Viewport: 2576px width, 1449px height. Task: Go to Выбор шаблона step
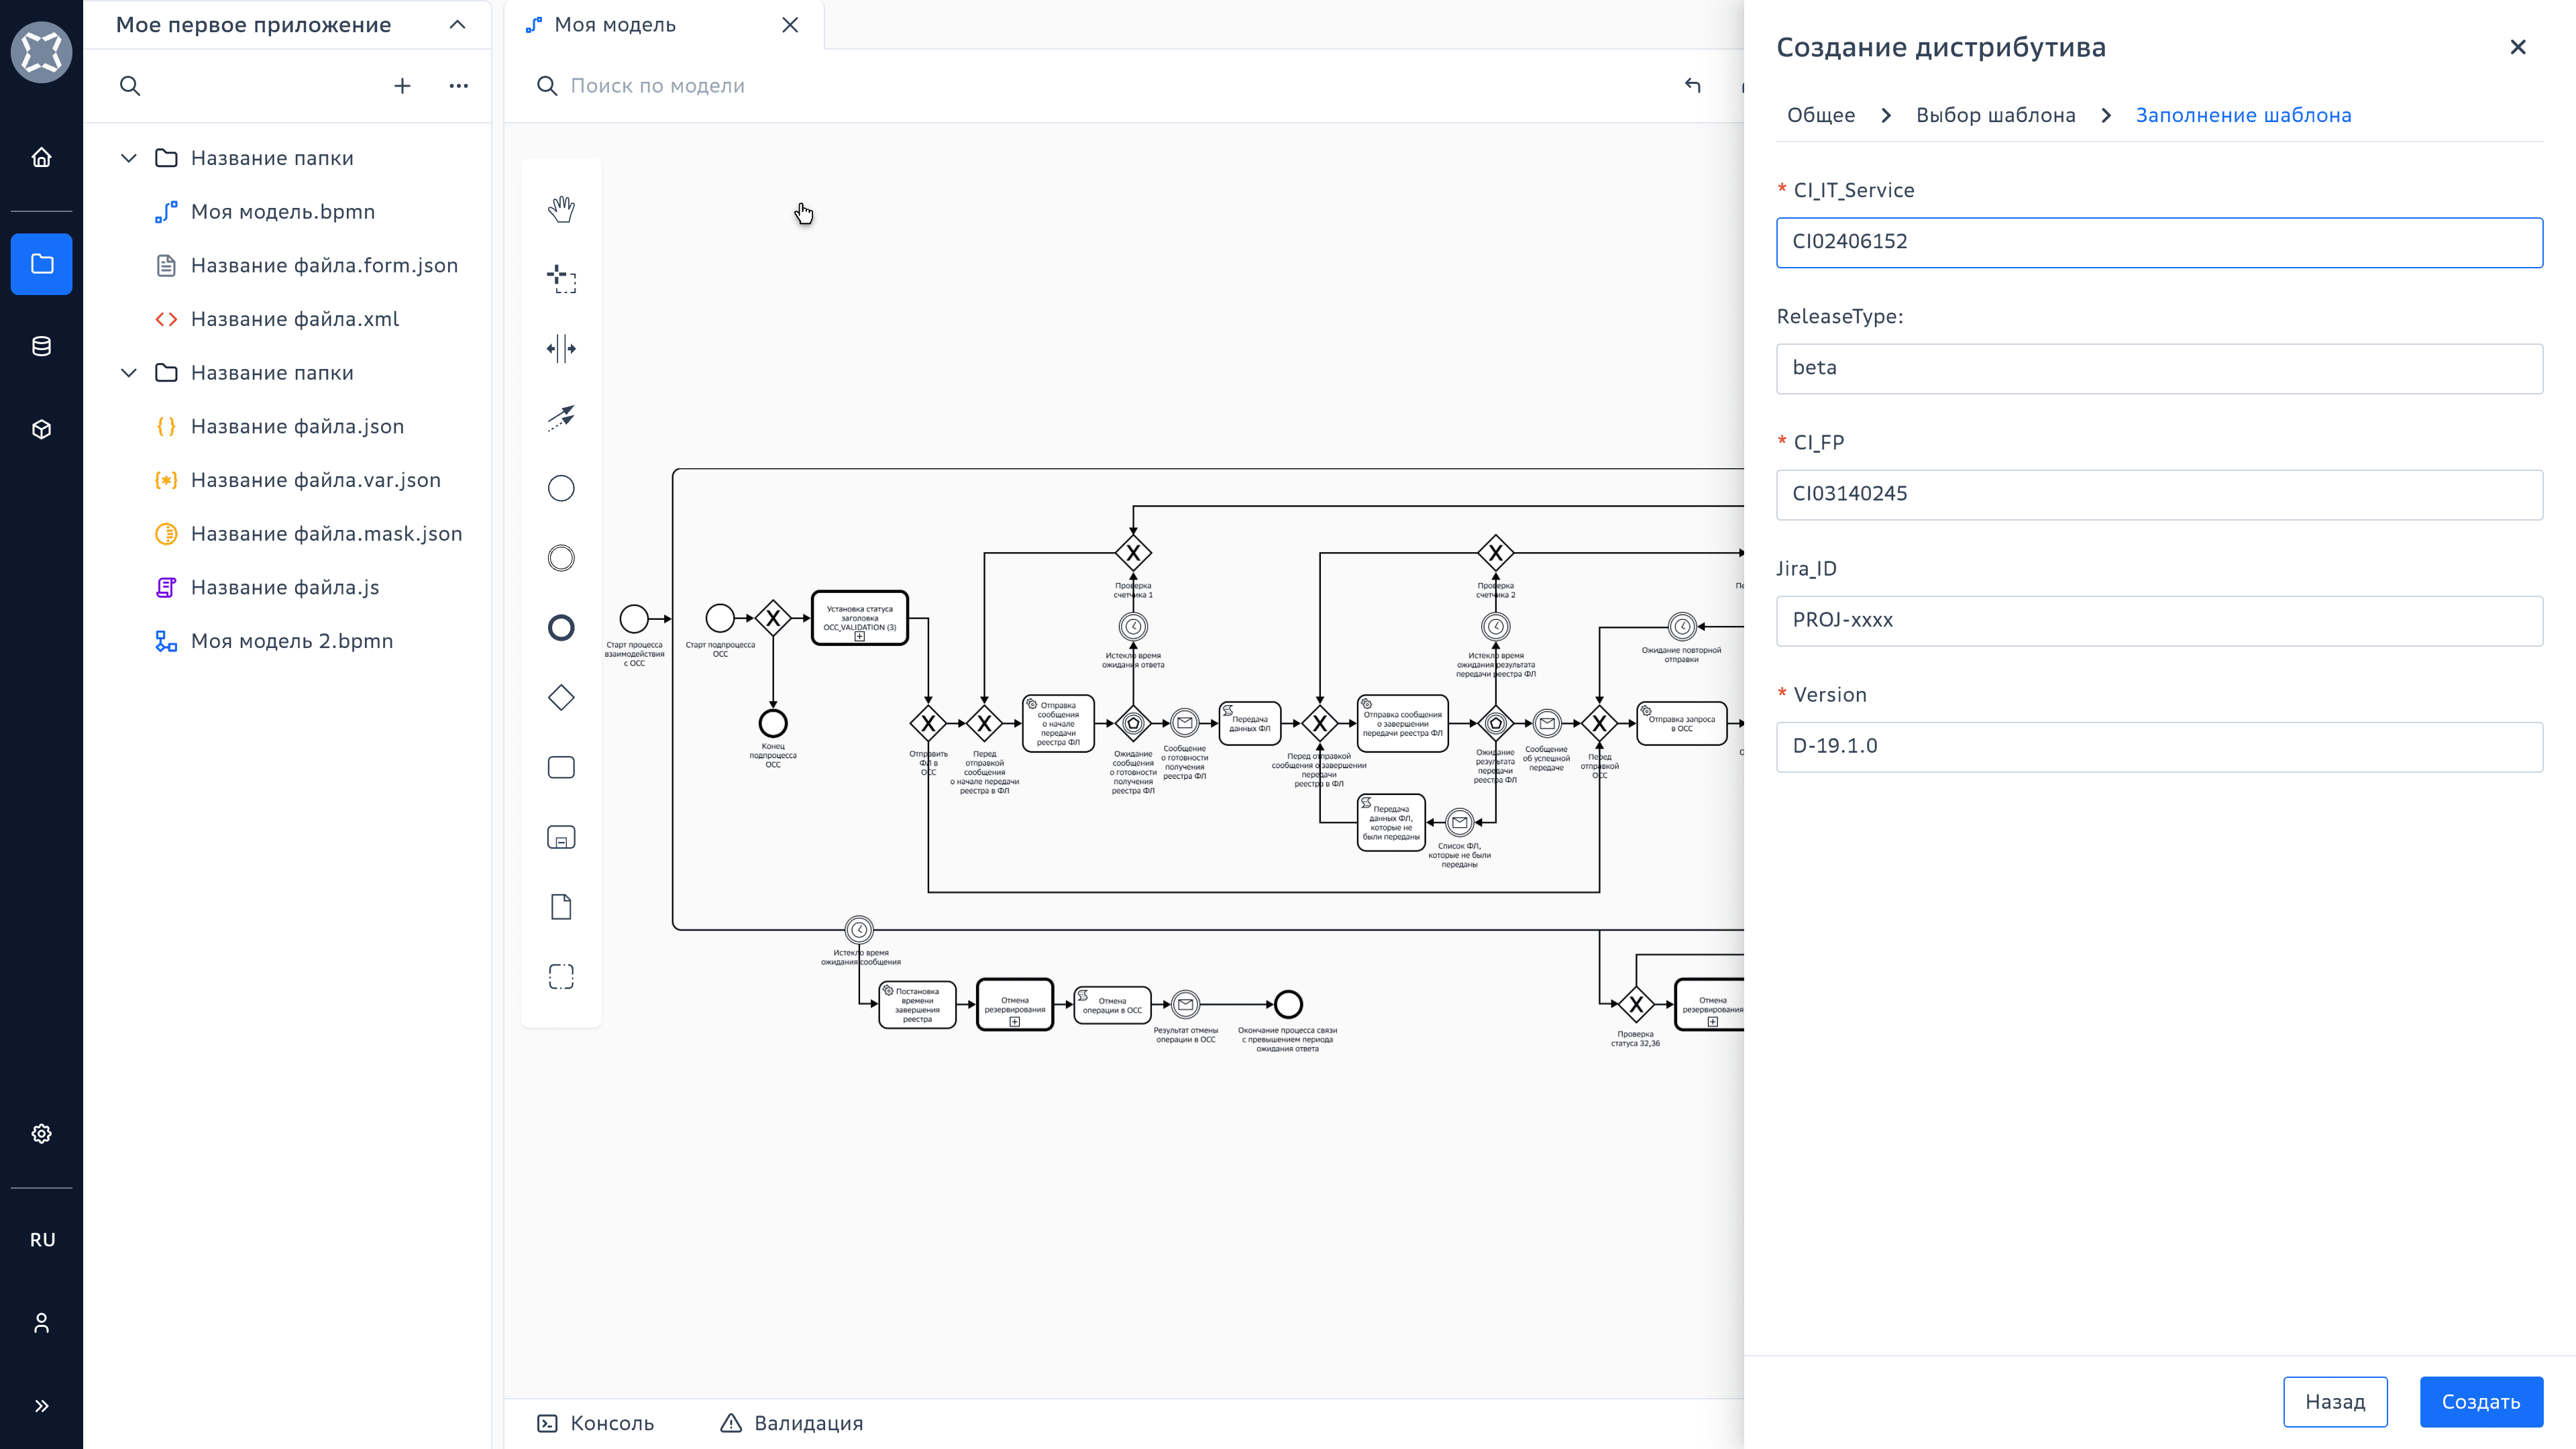coord(1995,115)
